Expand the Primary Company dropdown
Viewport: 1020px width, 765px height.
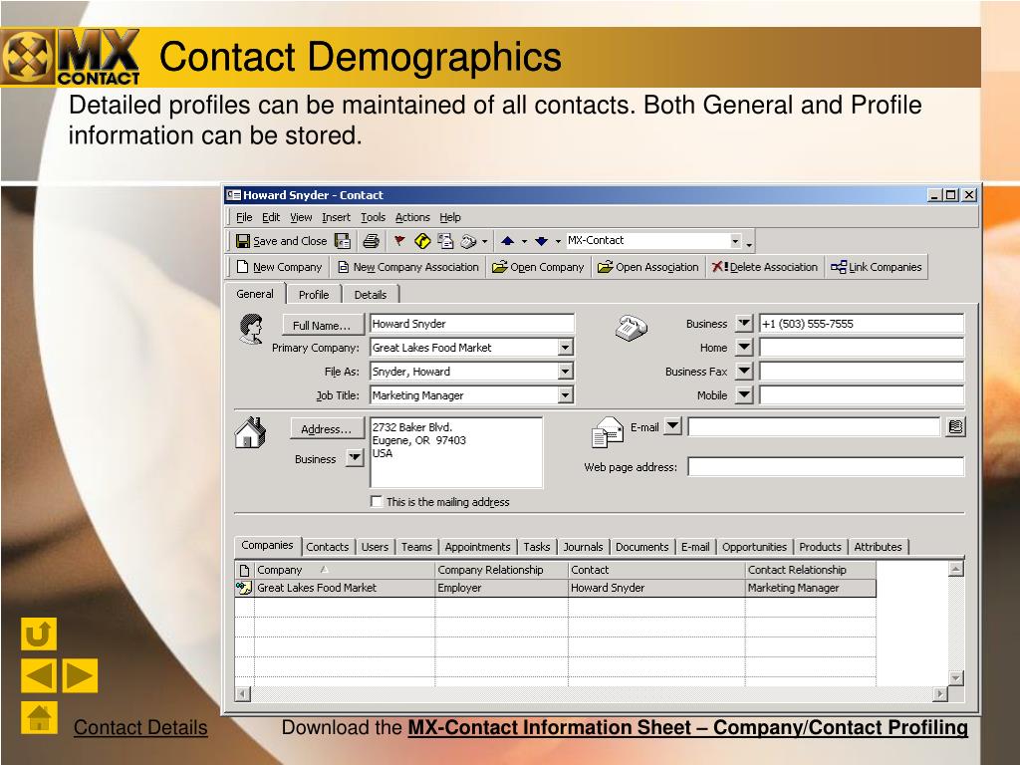point(566,348)
